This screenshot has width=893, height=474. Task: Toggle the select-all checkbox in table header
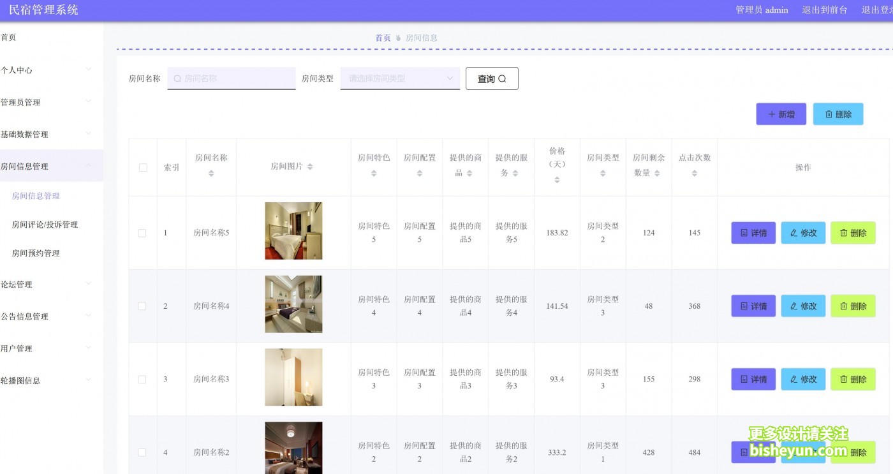click(143, 168)
